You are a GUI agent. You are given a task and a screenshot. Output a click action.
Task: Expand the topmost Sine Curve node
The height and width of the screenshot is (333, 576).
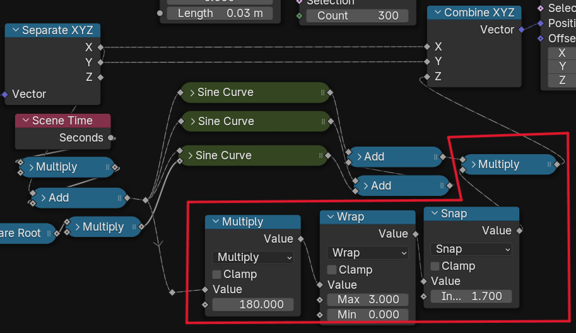pos(191,92)
